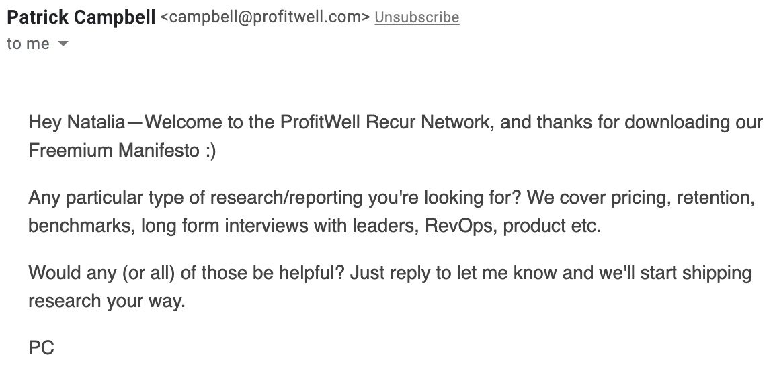Expand recipient details arrow next to "to me"
This screenshot has height=371, width=773.
tap(63, 44)
